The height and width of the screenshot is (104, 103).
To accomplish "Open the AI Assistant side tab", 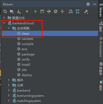I will 101,47.
